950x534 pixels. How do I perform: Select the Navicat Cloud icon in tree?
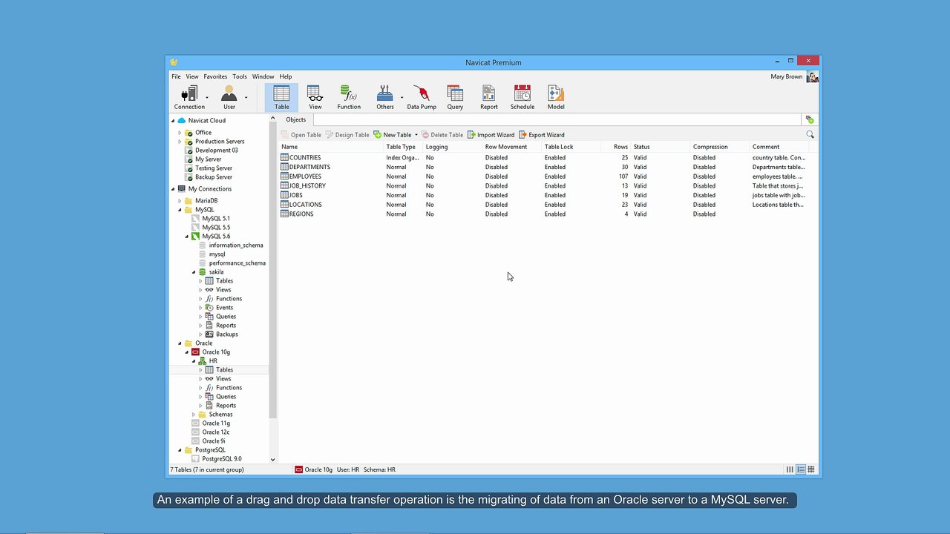pyautogui.click(x=182, y=120)
